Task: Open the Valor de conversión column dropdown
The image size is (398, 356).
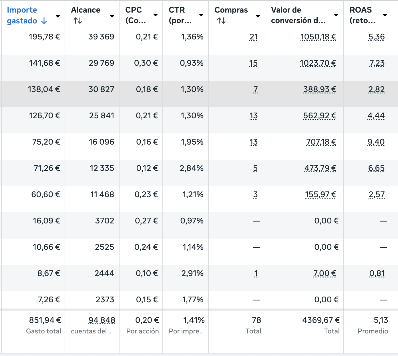Action: 336,15
